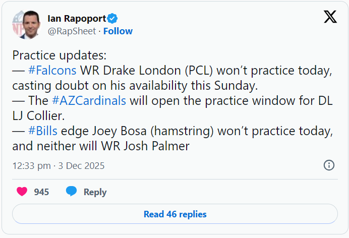Click the pink heart like icon
This screenshot has height=238, width=349.
point(22,192)
